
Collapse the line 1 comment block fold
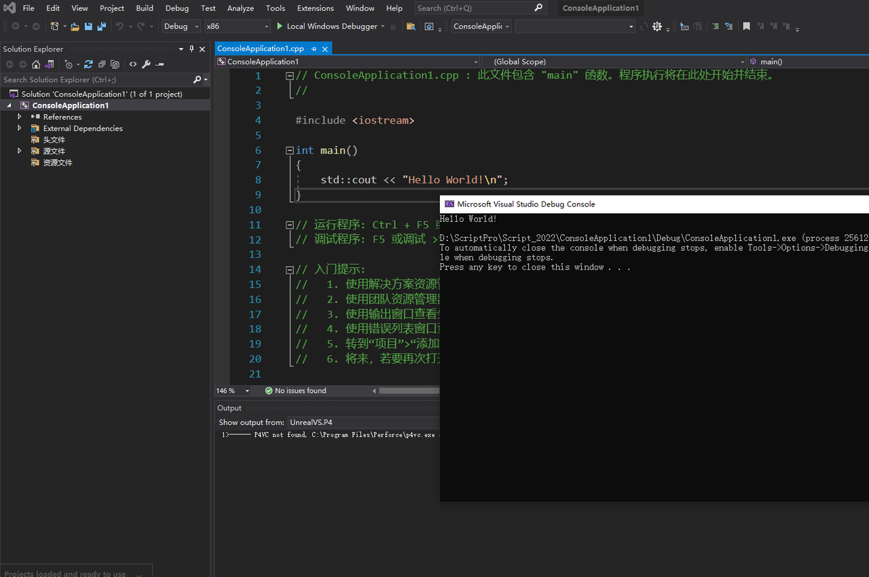click(290, 76)
